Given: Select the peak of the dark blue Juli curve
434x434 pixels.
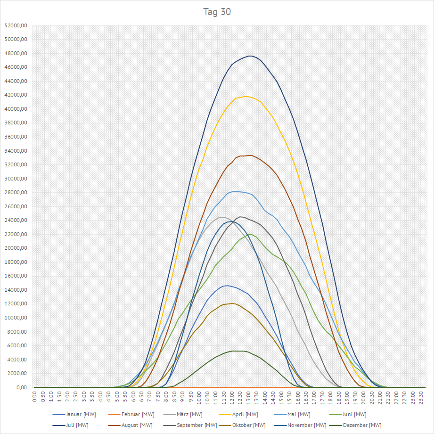Looking at the screenshot, I should click(x=250, y=56).
